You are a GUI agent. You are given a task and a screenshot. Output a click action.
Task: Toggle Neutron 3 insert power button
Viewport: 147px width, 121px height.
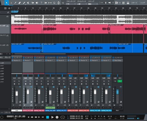tap(12, 60)
